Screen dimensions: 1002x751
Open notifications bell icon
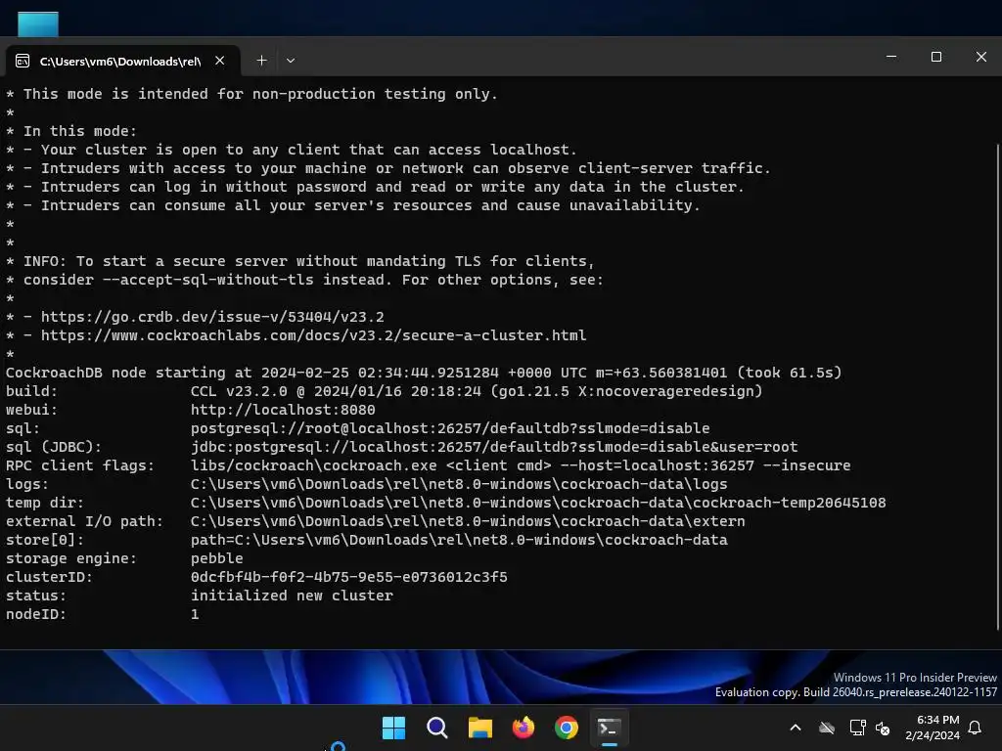pyautogui.click(x=976, y=728)
